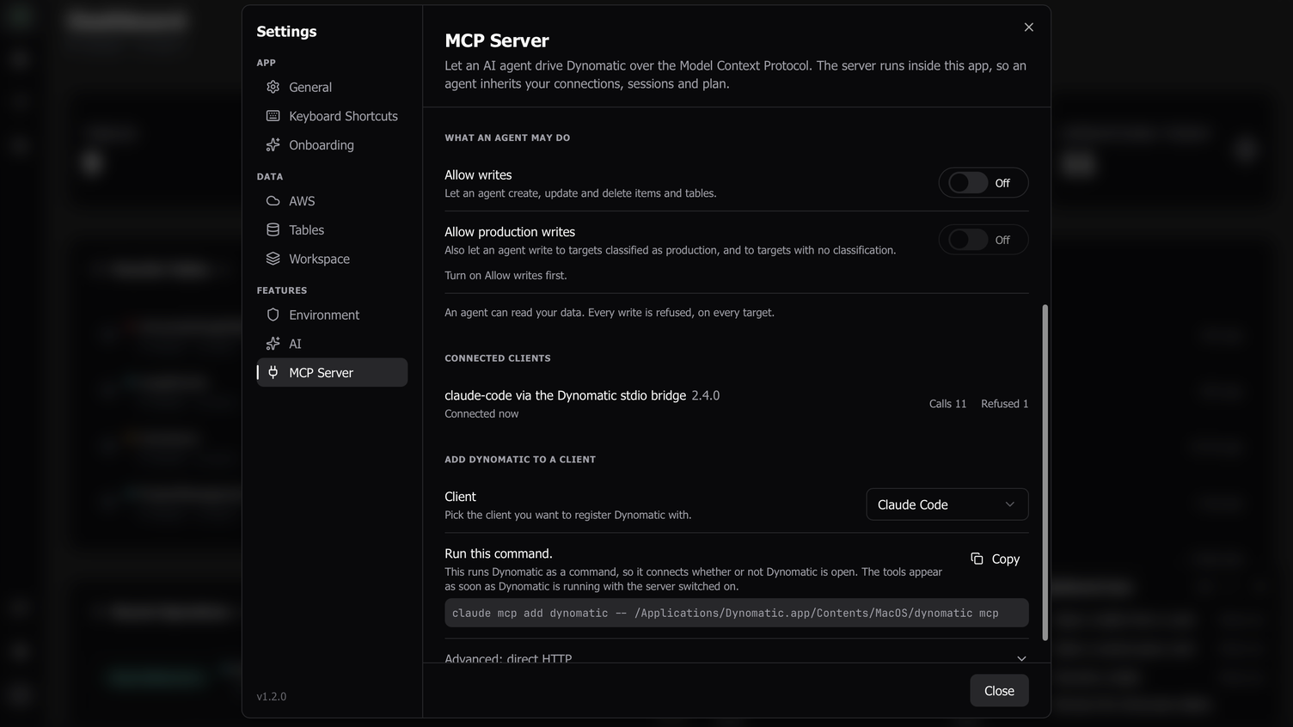Click the Calls 11 counter

pos(947,404)
